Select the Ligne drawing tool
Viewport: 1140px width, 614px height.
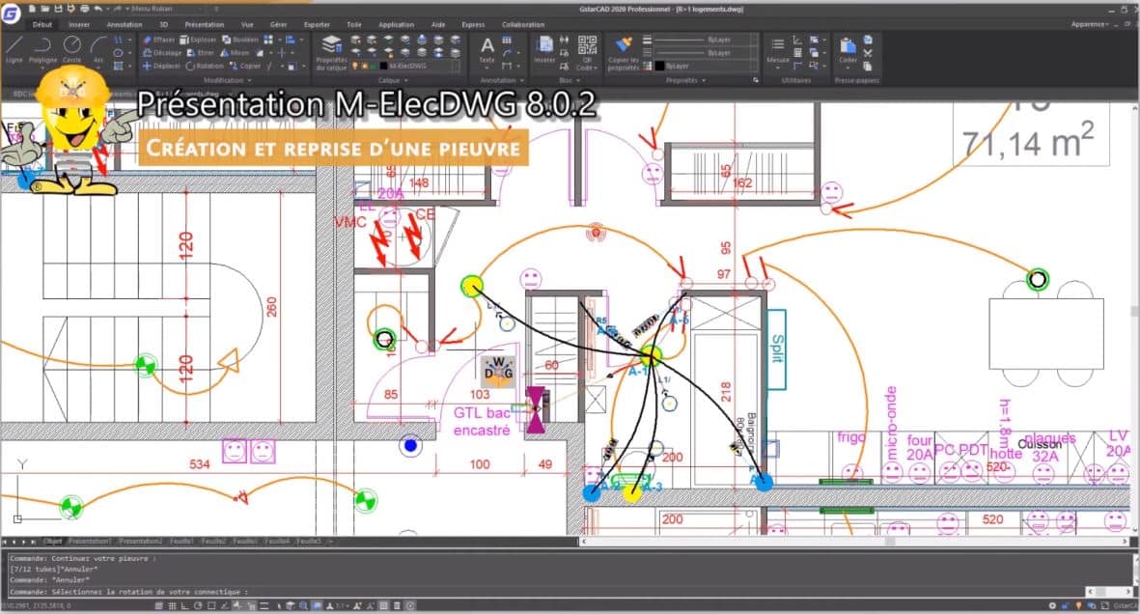click(14, 48)
